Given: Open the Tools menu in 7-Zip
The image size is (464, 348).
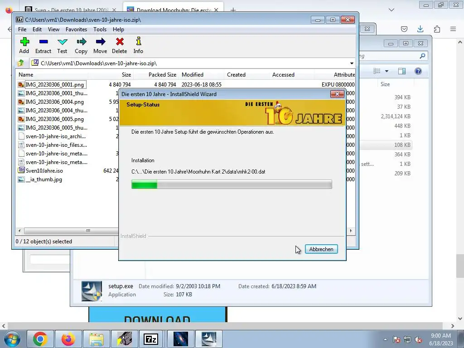Looking at the screenshot, I should (100, 29).
